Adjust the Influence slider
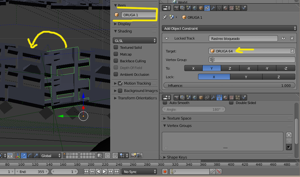The image size is (300, 177). point(229,86)
